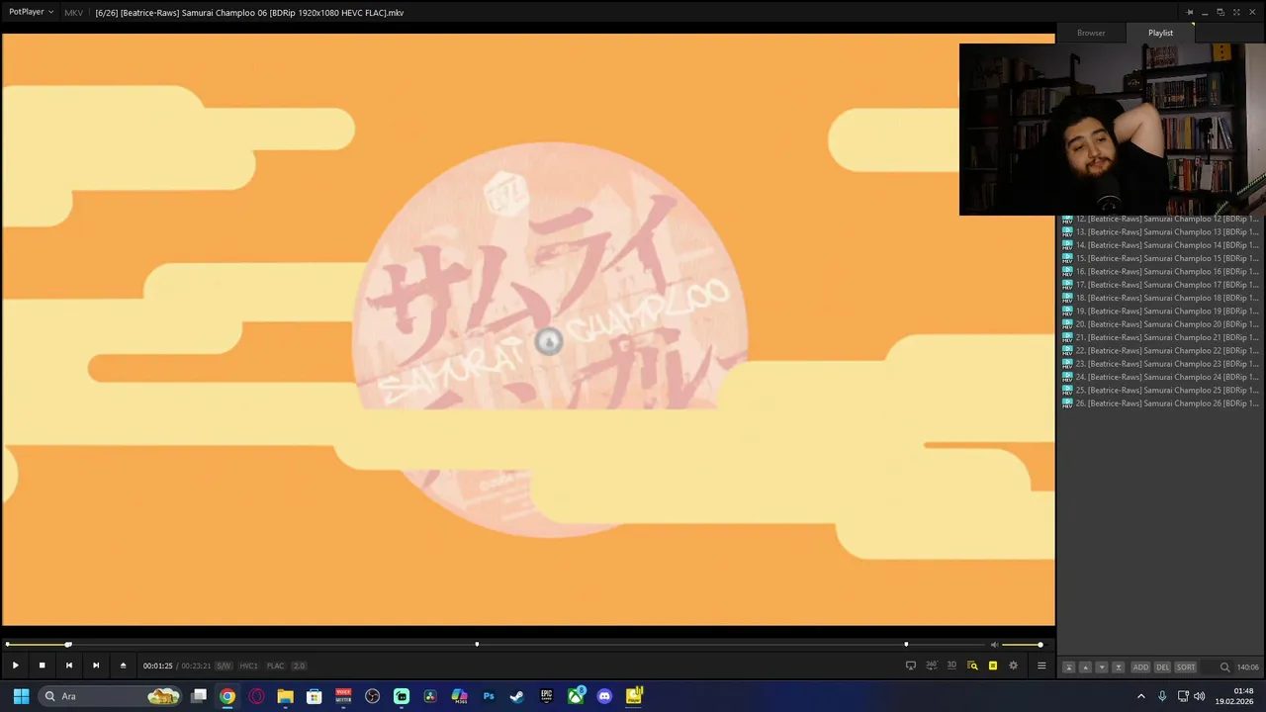The image size is (1266, 712).
Task: Click the ADD button in playlist
Action: tap(1140, 667)
